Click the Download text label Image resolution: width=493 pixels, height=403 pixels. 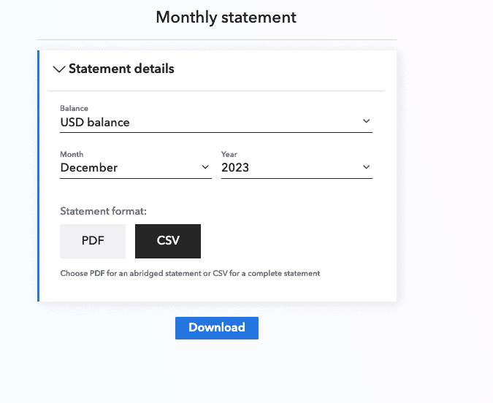(x=217, y=328)
